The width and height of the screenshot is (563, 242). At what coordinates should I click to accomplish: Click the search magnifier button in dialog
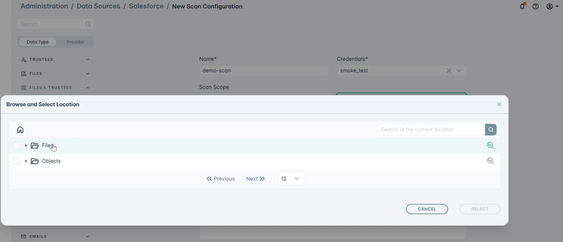491,130
